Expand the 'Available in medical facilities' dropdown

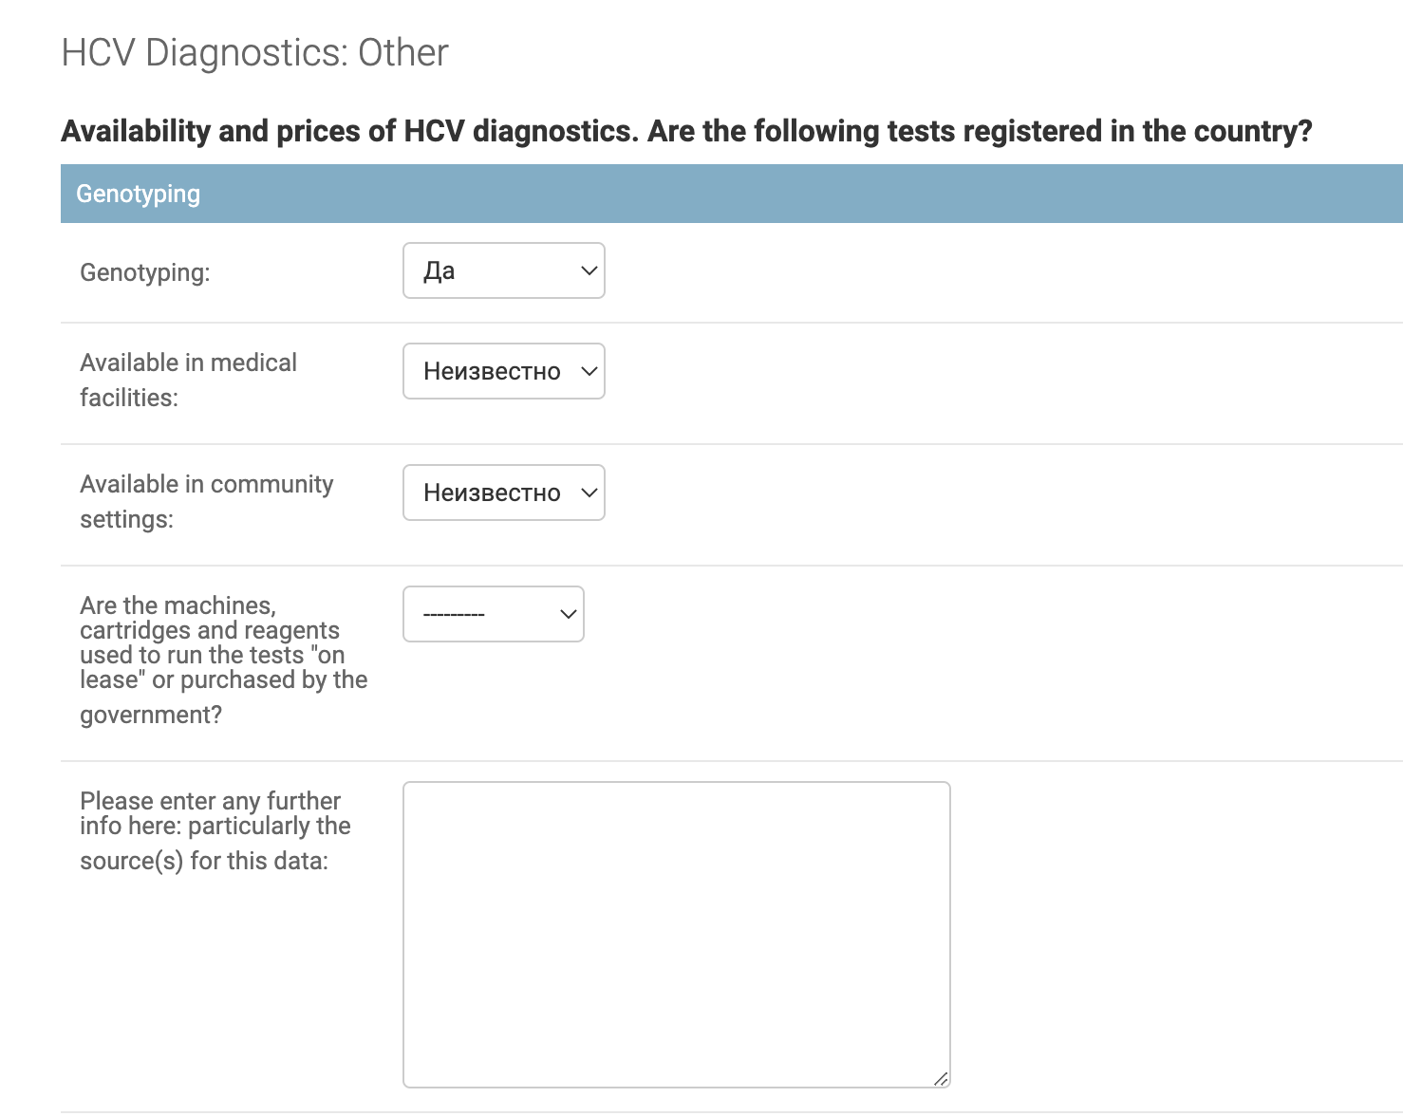pos(503,371)
